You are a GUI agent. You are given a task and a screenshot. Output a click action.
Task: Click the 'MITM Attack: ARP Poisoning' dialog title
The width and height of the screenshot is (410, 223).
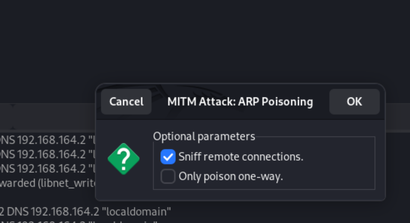240,101
